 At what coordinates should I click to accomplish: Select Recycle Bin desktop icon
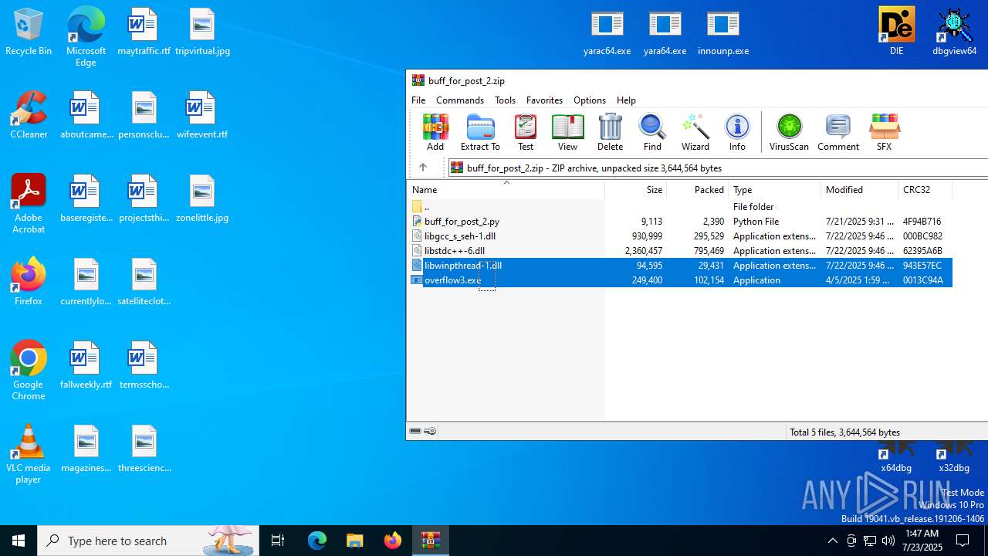(29, 32)
